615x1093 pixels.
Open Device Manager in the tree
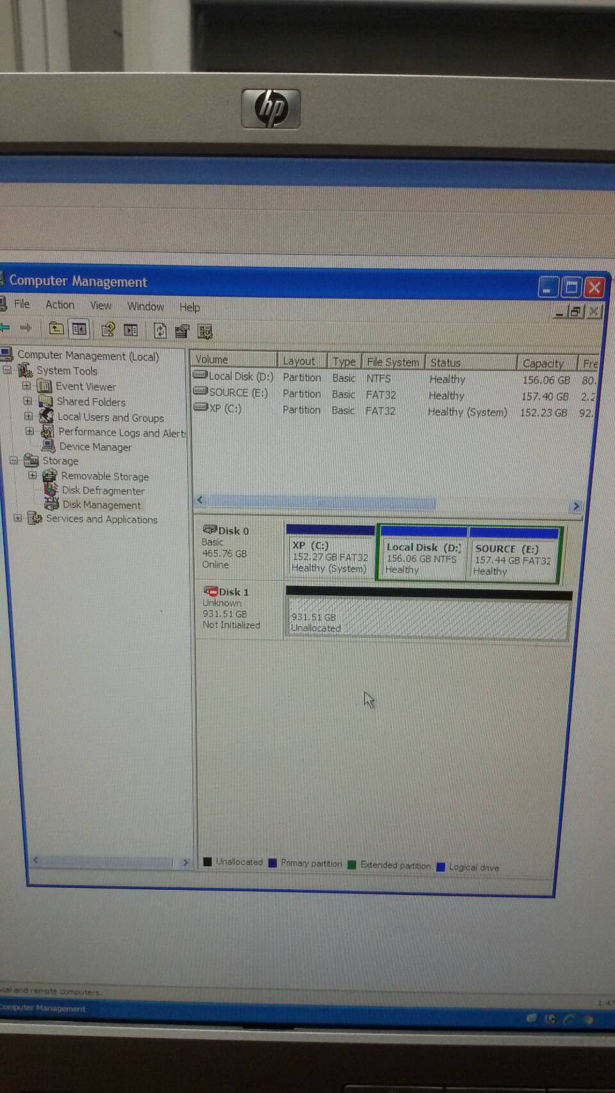click(x=95, y=447)
